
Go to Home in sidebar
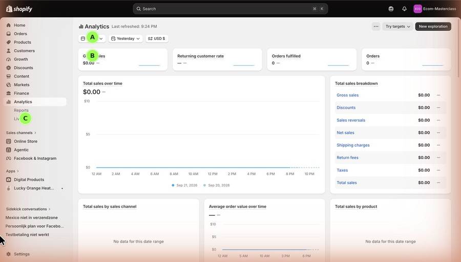pyautogui.click(x=19, y=25)
